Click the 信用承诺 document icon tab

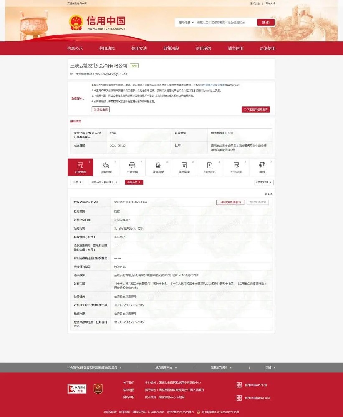[x=184, y=165]
